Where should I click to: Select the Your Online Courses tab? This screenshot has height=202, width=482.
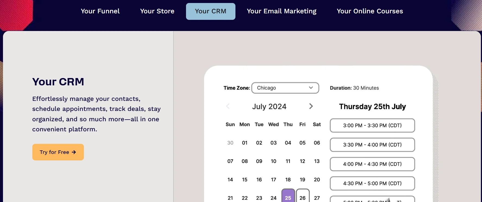click(x=370, y=11)
